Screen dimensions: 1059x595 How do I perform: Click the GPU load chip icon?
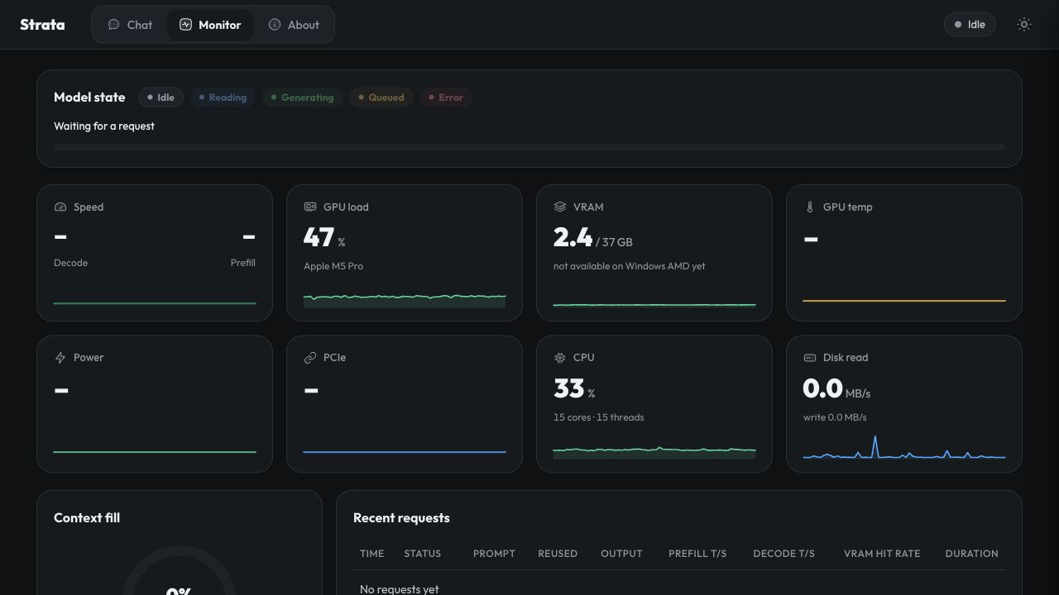[310, 207]
